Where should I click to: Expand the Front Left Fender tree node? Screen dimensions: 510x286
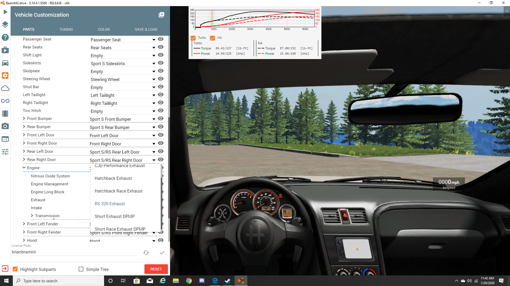pyautogui.click(x=24, y=224)
